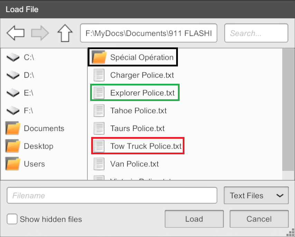Select the C:\ drive
This screenshot has width=295, height=237.
coord(29,57)
